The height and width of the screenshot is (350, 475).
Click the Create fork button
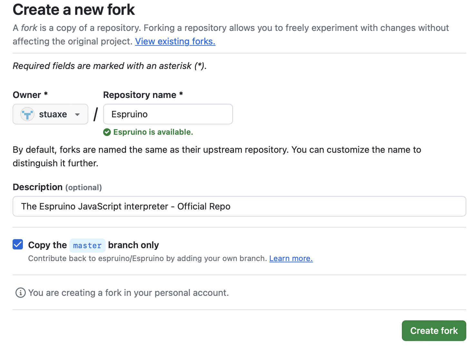434,331
